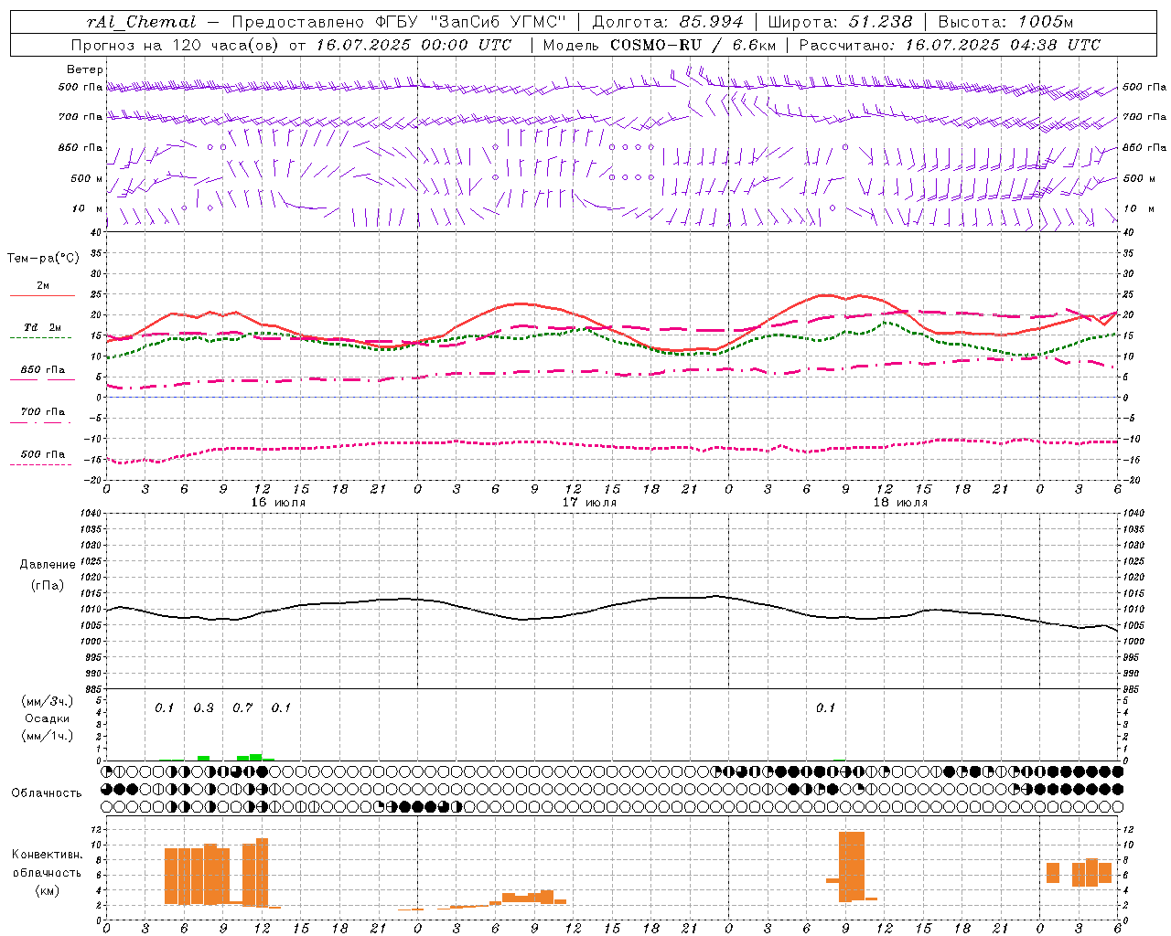Click the station name rAl_Chemal in header
Screen dimensions: 1171x936
[141, 22]
